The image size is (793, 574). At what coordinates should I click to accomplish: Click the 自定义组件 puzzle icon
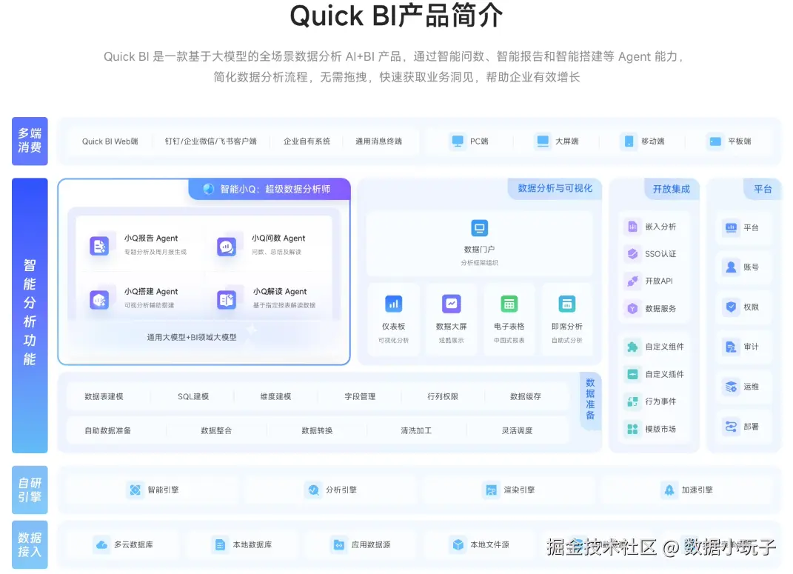[632, 347]
